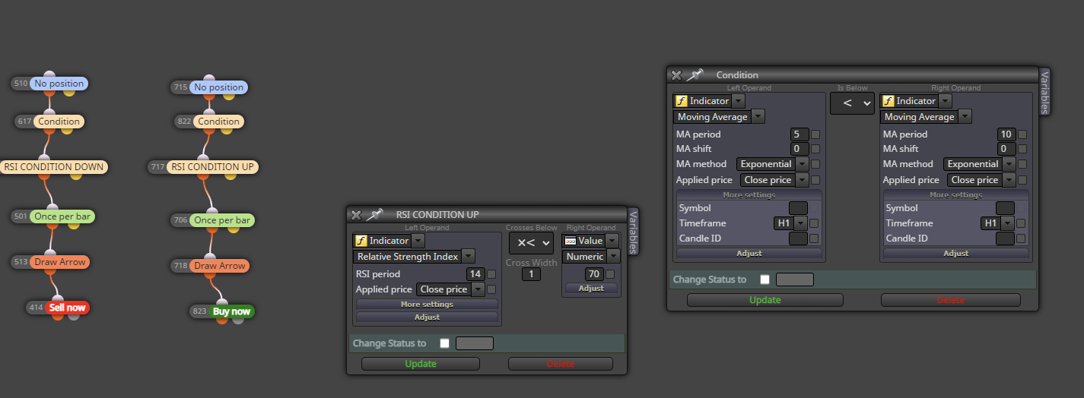Tick left operand MA period checkbox
The image size is (1084, 398).
tap(815, 134)
